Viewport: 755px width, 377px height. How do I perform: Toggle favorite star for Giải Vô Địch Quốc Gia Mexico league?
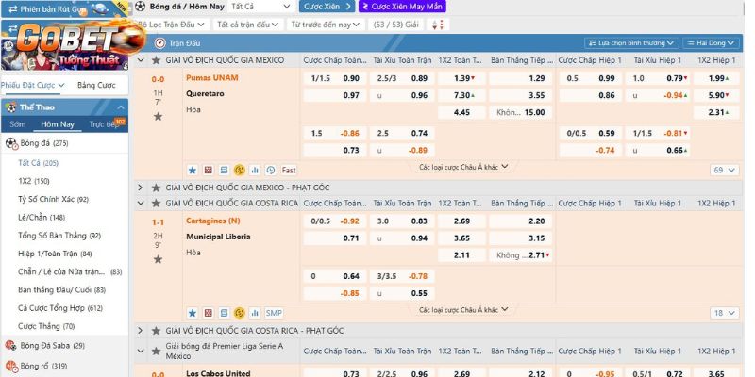click(155, 59)
